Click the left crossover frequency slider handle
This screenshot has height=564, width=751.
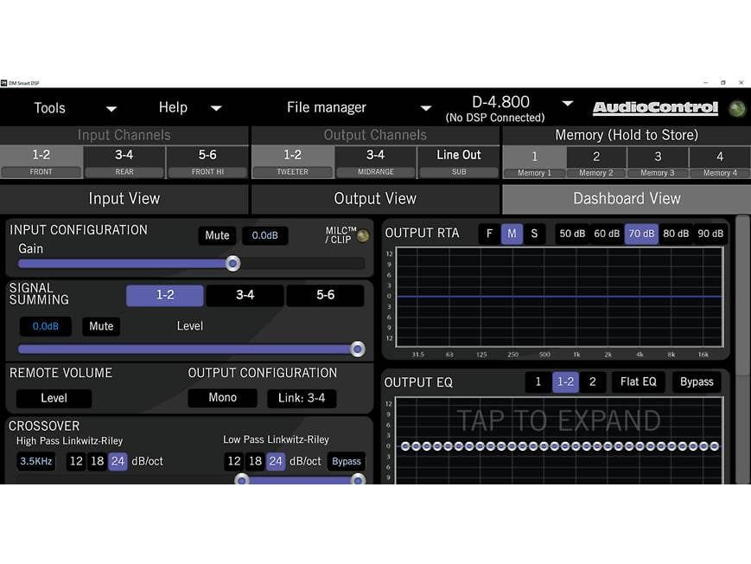(x=242, y=479)
